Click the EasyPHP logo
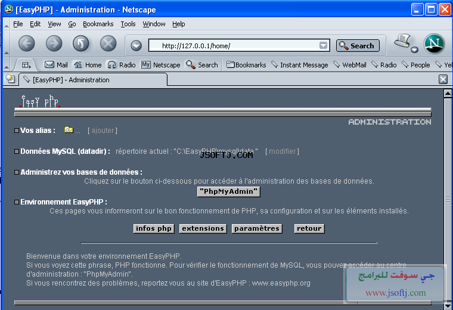 click(x=39, y=101)
